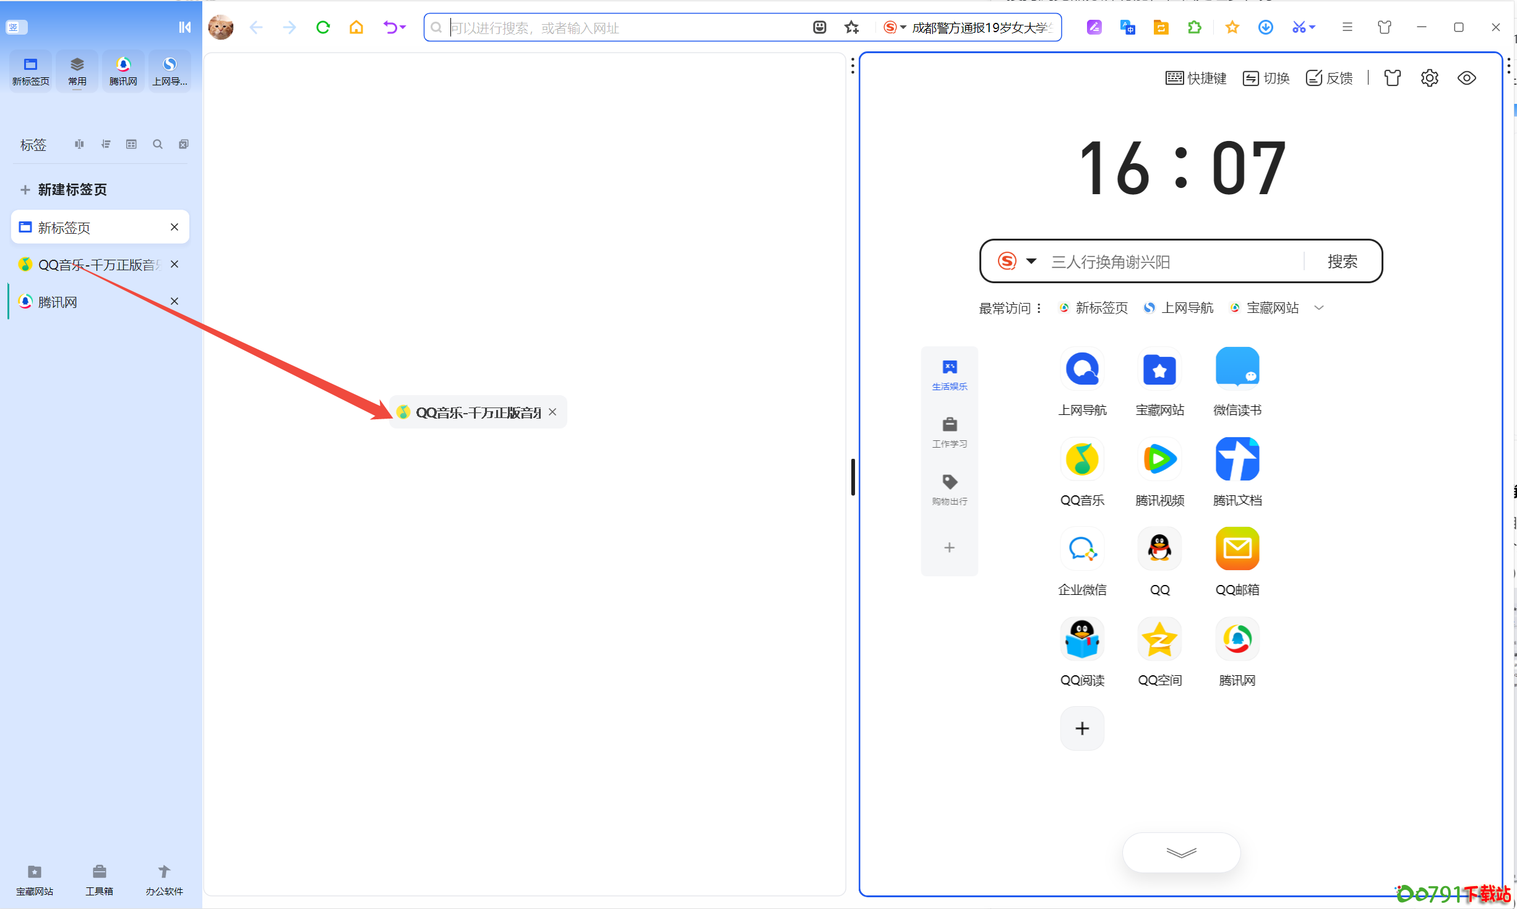The height and width of the screenshot is (909, 1517).
Task: Open the 腾讯视频 shortcut icon
Action: 1159,459
